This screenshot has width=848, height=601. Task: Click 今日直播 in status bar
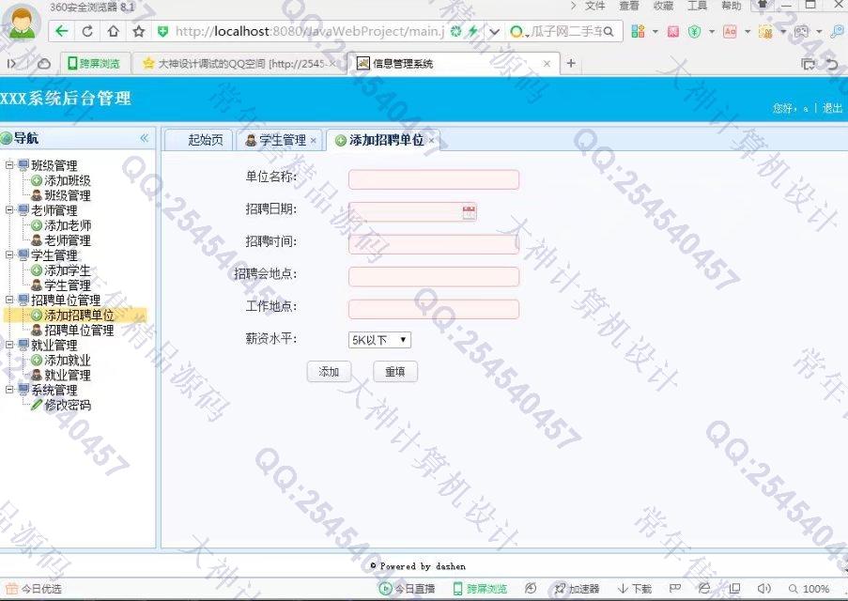pos(408,589)
